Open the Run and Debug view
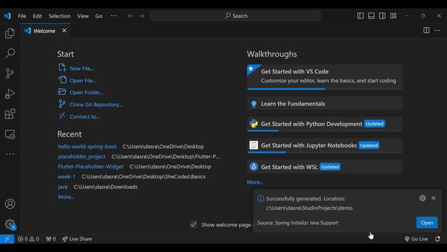 (x=10, y=94)
